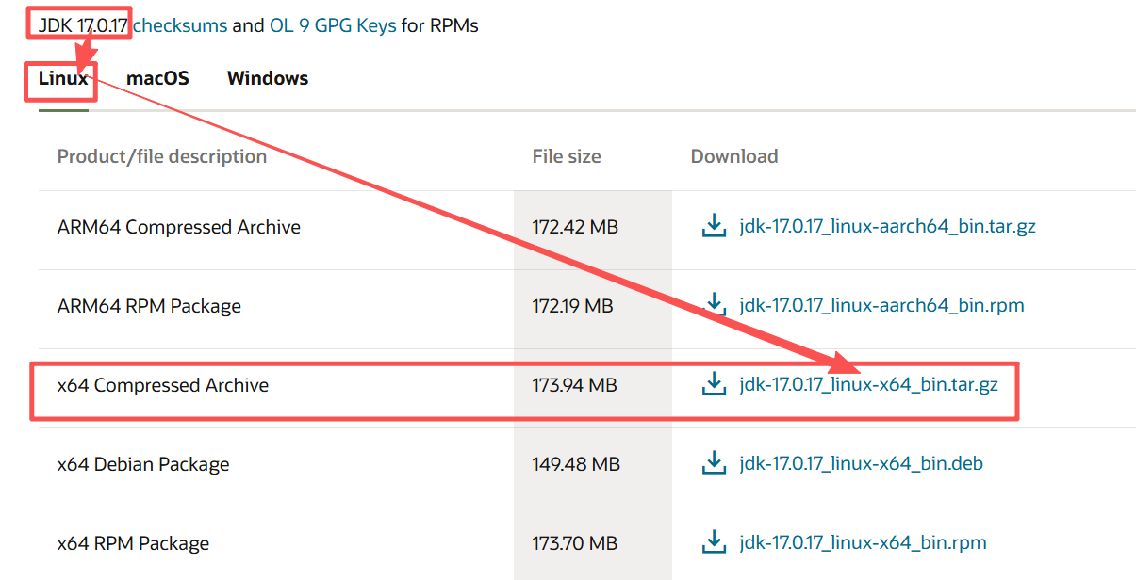Click the 'ARM64 Compressed Archive' row label
1136x580 pixels.
[179, 227]
